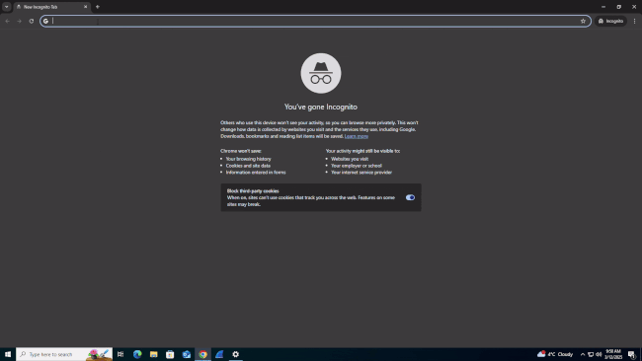This screenshot has width=642, height=361.
Task: Open Task View from the taskbar
Action: click(120, 354)
